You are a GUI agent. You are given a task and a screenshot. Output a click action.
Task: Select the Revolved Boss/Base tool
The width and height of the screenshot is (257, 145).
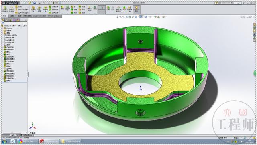click(12, 9)
